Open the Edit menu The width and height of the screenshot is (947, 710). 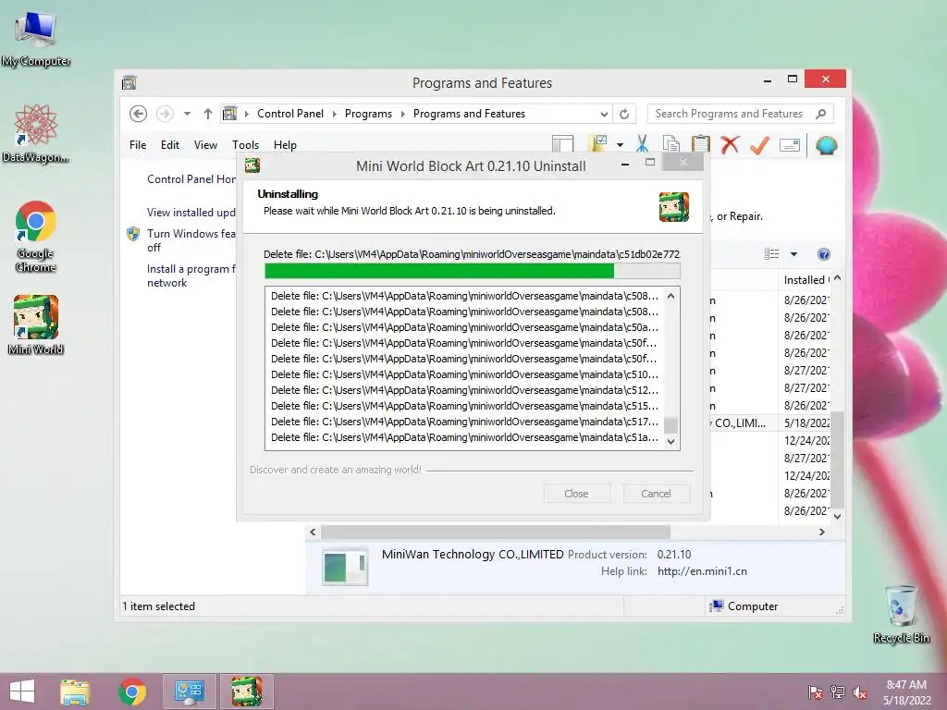coord(170,145)
